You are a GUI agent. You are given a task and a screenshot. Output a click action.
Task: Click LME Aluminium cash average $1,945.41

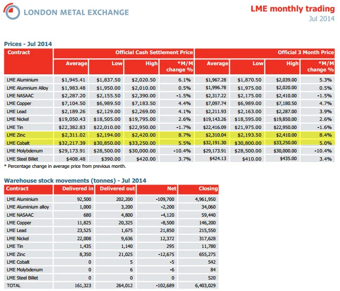click(73, 80)
